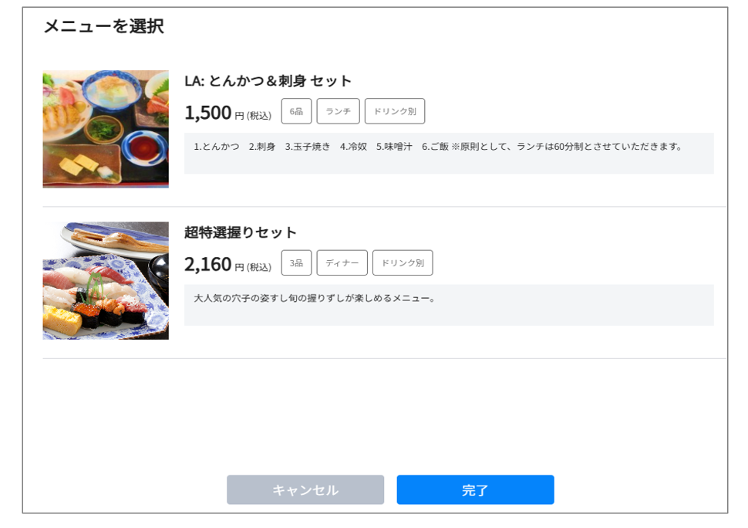Click the 超特選握りセット menu title

pos(240,232)
